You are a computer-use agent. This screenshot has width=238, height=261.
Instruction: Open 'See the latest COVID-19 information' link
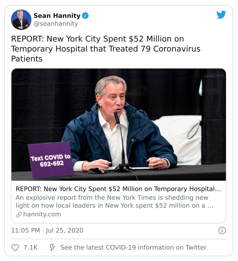[133, 247]
